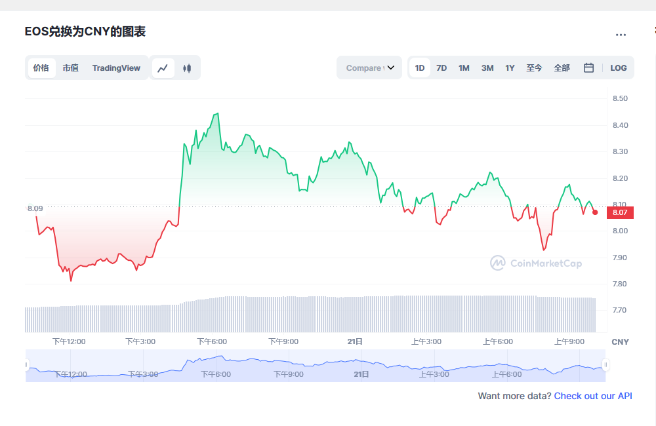Click right handle of range selector
The height and width of the screenshot is (426, 656).
pos(605,364)
